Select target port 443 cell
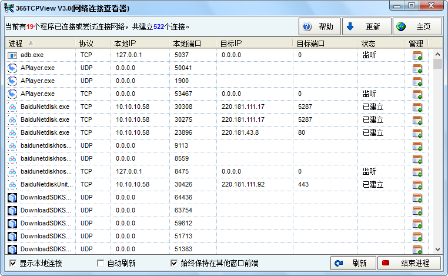Viewport: 448px width, 276px height. tap(303, 184)
